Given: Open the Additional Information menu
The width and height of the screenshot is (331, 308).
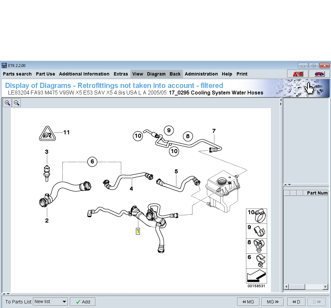Looking at the screenshot, I should coord(84,74).
